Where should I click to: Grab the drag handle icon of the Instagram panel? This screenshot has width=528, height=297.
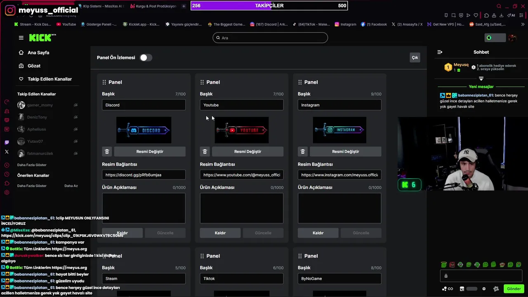point(300,82)
